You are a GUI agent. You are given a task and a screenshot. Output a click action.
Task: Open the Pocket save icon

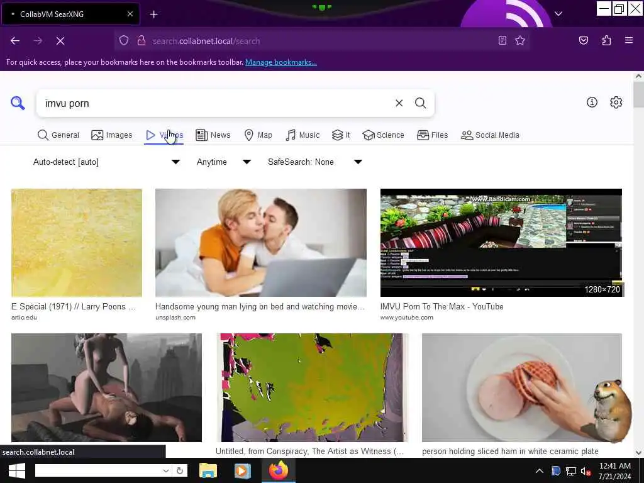[583, 40]
